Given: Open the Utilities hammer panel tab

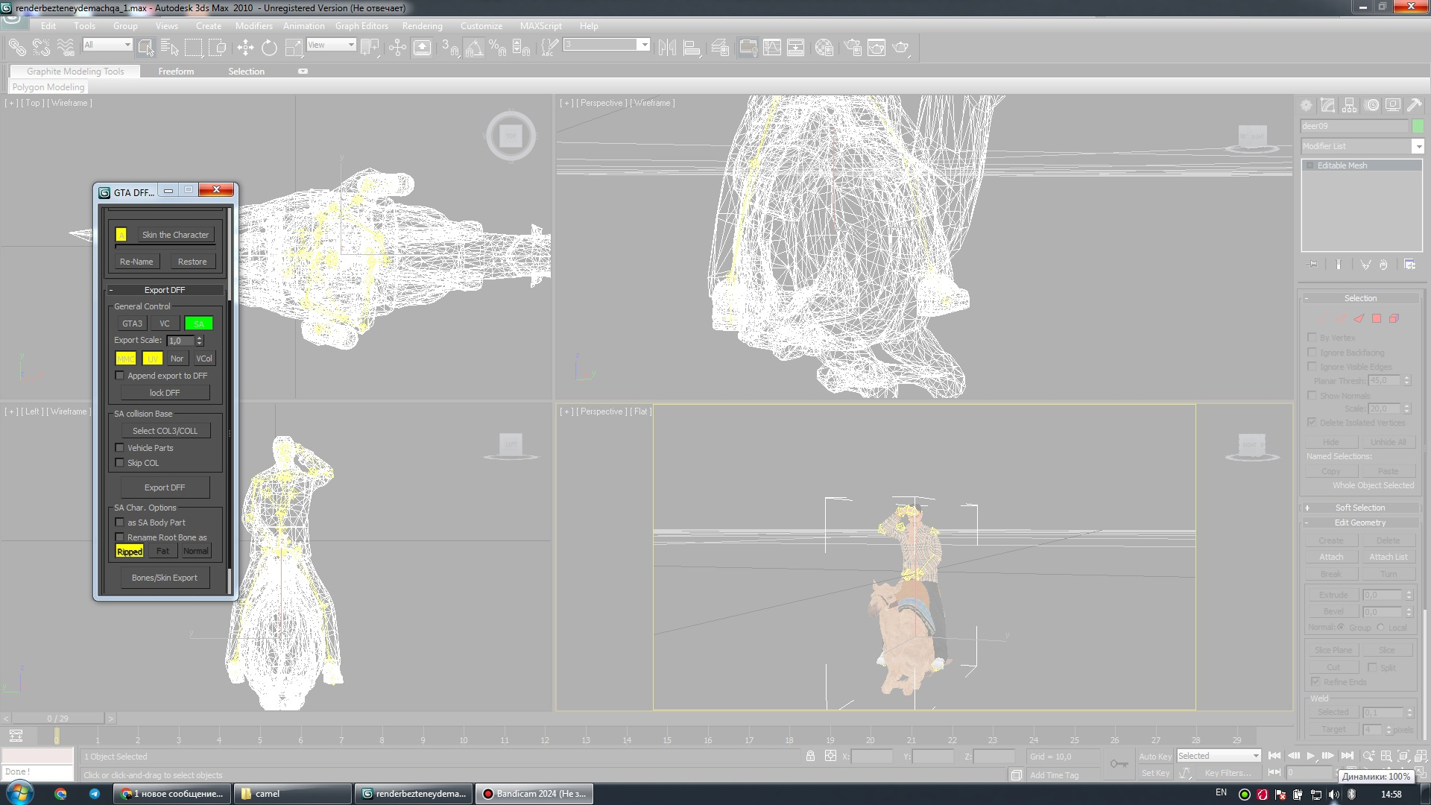Looking at the screenshot, I should tap(1414, 105).
